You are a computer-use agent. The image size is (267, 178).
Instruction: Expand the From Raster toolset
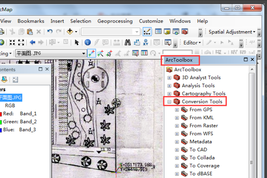[177, 125]
